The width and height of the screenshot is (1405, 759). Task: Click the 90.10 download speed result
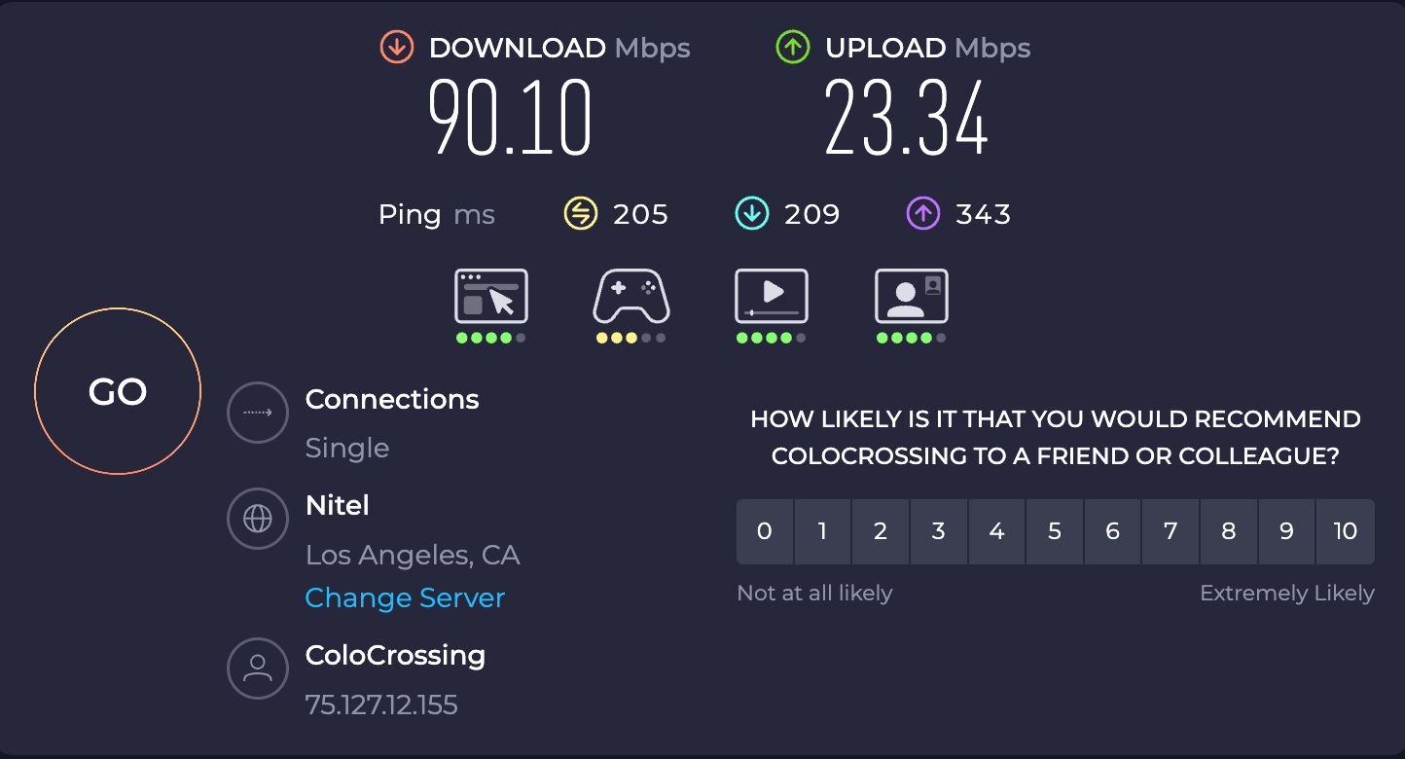[510, 119]
